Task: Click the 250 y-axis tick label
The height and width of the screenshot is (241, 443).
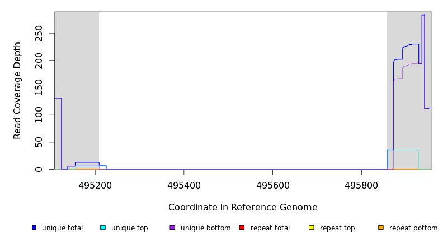Action: pos(46,33)
